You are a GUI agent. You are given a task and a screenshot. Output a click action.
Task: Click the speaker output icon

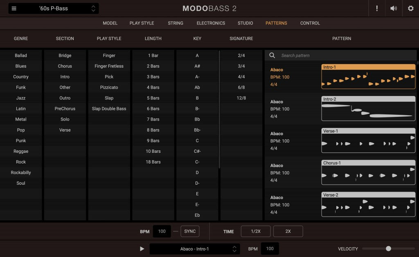tap(393, 8)
